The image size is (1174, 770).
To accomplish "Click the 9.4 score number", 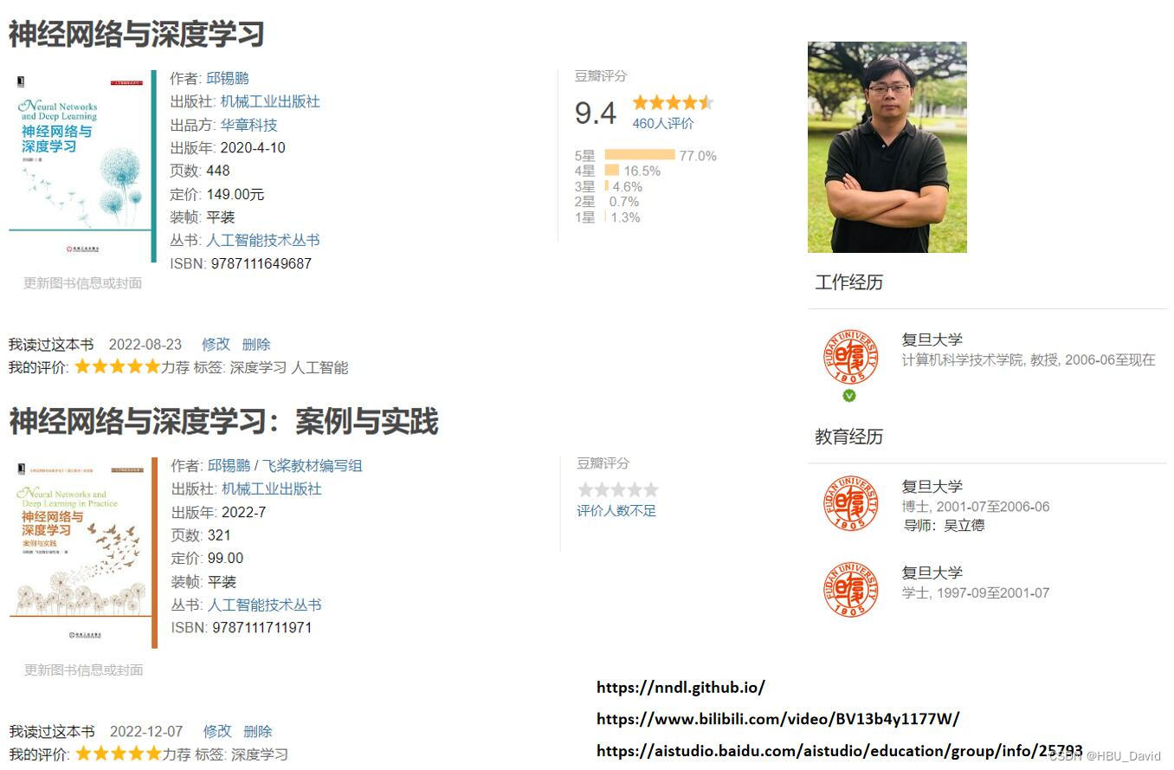I will [596, 113].
